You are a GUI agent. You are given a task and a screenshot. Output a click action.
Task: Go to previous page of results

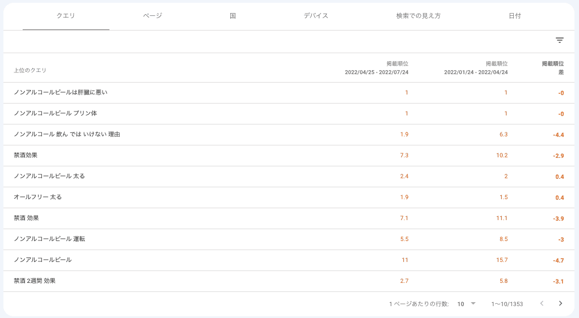click(x=542, y=303)
